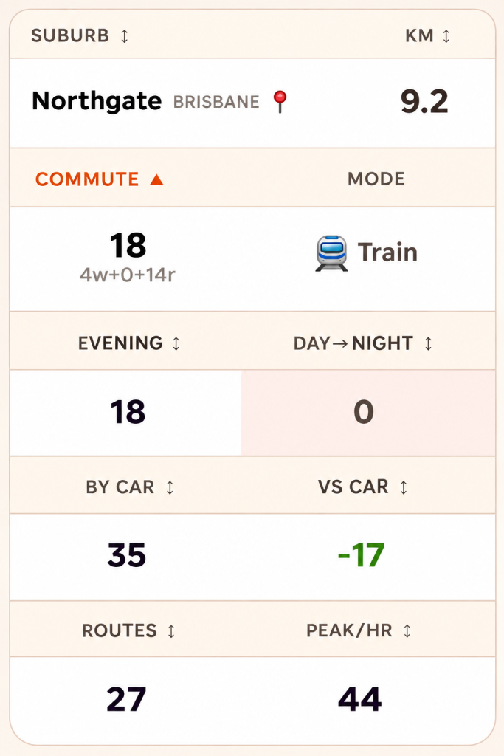Click the Day→Night sort arrows
This screenshot has height=756, width=504.
(428, 343)
